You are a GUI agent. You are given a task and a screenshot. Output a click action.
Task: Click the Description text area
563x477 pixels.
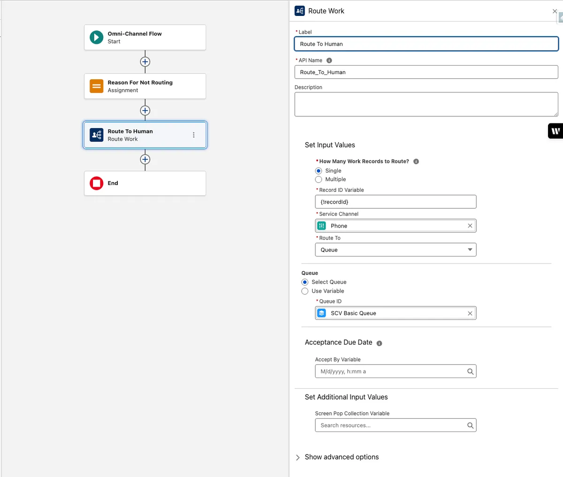(x=426, y=104)
